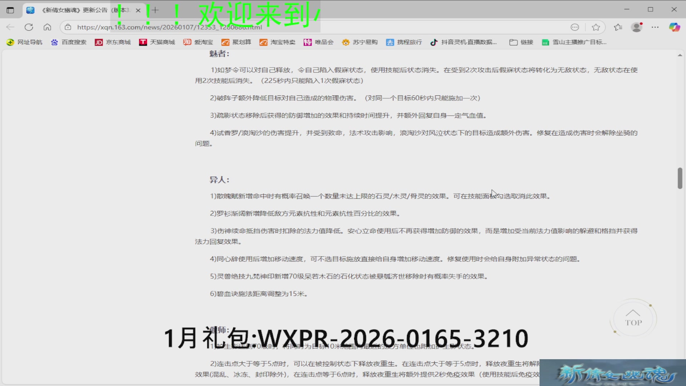View site information lock icon
The height and width of the screenshot is (386, 686).
click(x=68, y=27)
